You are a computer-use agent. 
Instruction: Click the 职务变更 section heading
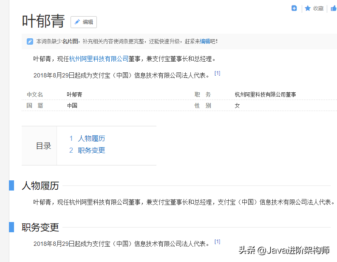pyautogui.click(x=40, y=227)
